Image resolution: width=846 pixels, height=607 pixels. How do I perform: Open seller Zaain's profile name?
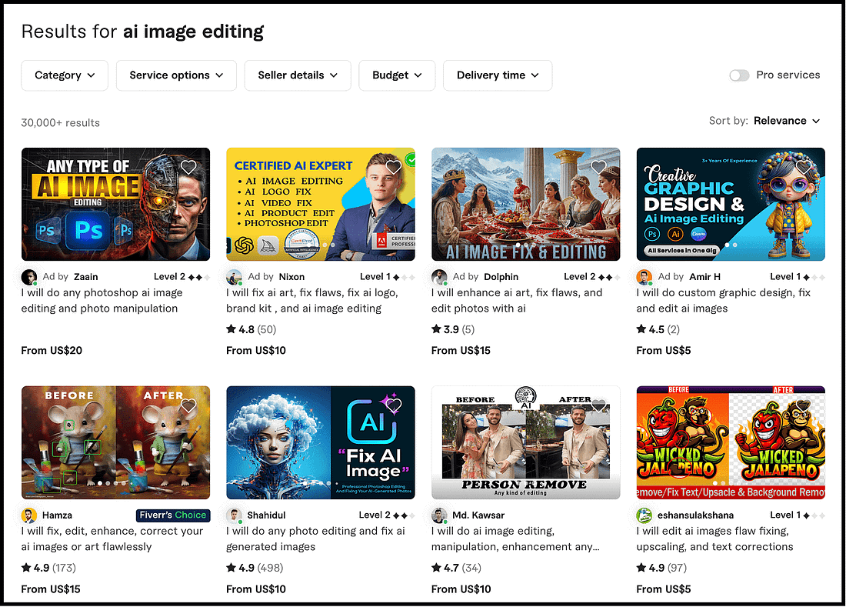86,277
